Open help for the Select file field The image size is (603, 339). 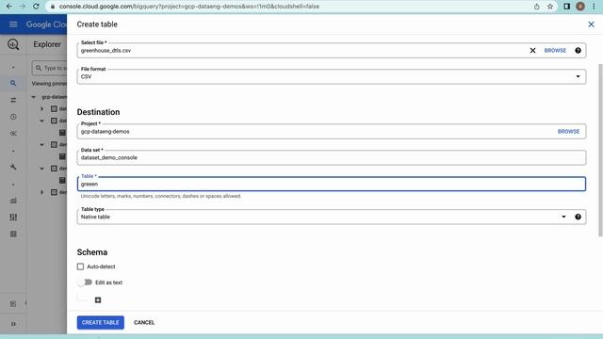tap(578, 50)
